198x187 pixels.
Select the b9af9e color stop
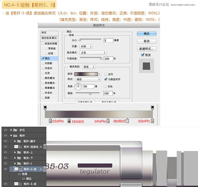[x=108, y=121]
